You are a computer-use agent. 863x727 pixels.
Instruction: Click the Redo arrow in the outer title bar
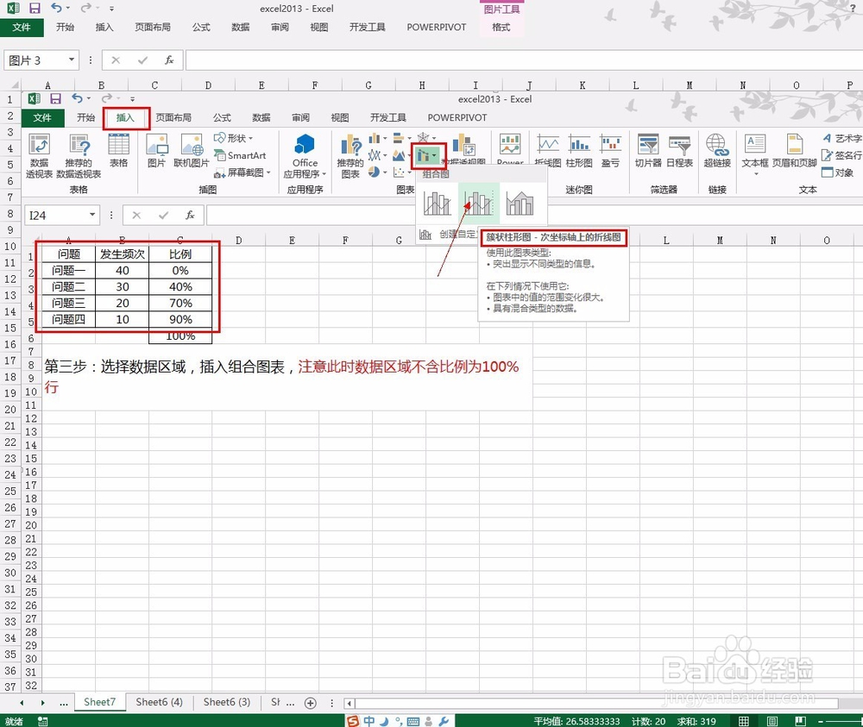pyautogui.click(x=85, y=8)
